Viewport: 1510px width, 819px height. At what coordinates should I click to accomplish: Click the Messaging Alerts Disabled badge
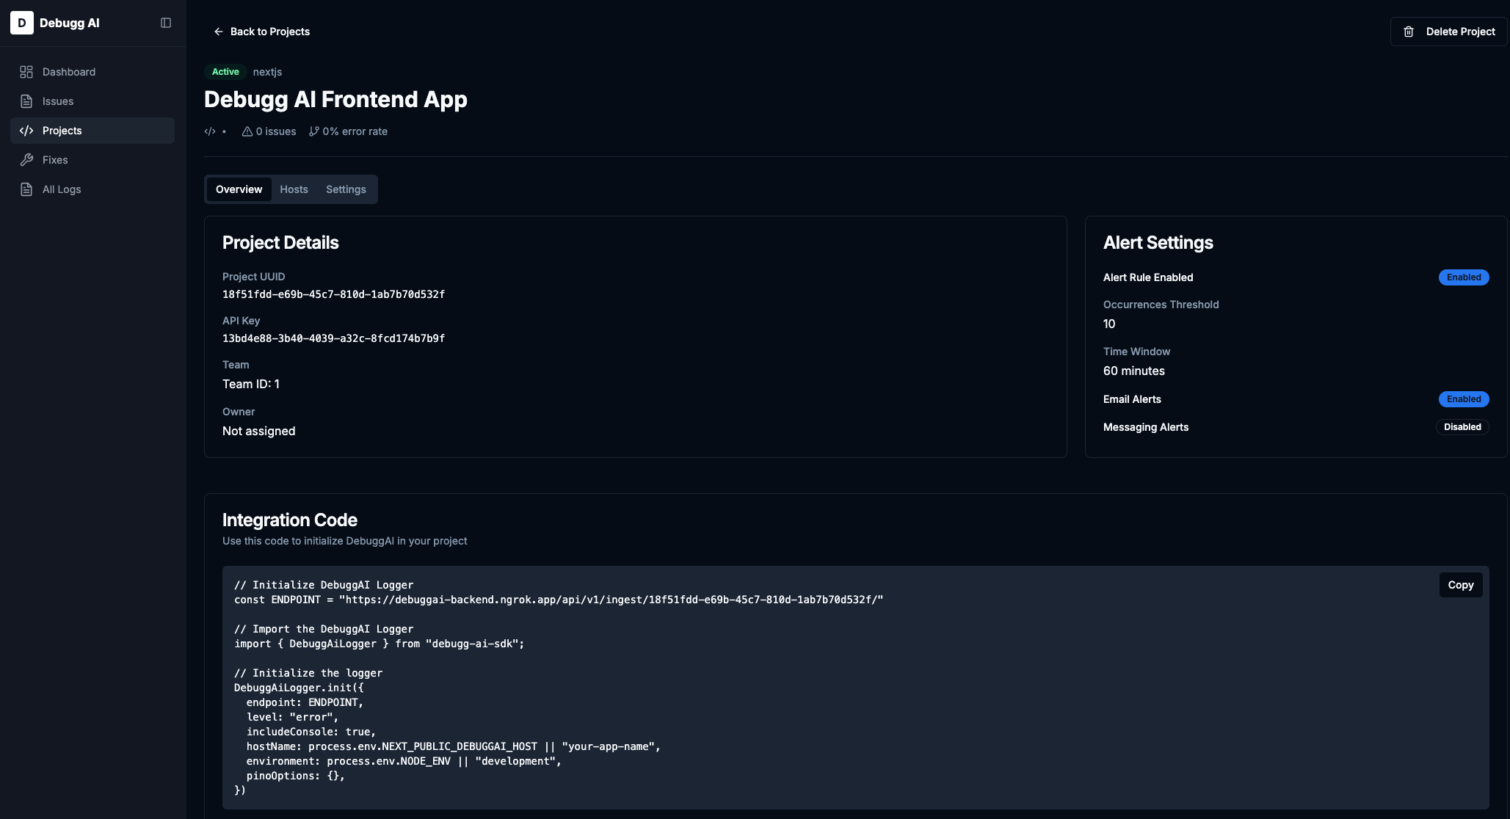click(1462, 427)
